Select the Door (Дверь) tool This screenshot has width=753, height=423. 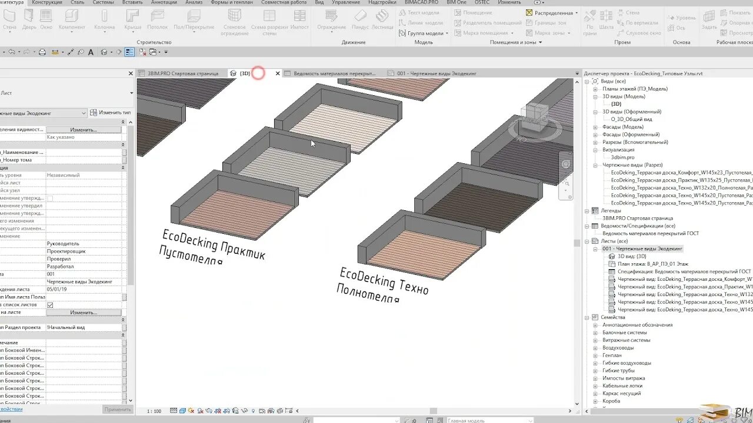point(29,19)
